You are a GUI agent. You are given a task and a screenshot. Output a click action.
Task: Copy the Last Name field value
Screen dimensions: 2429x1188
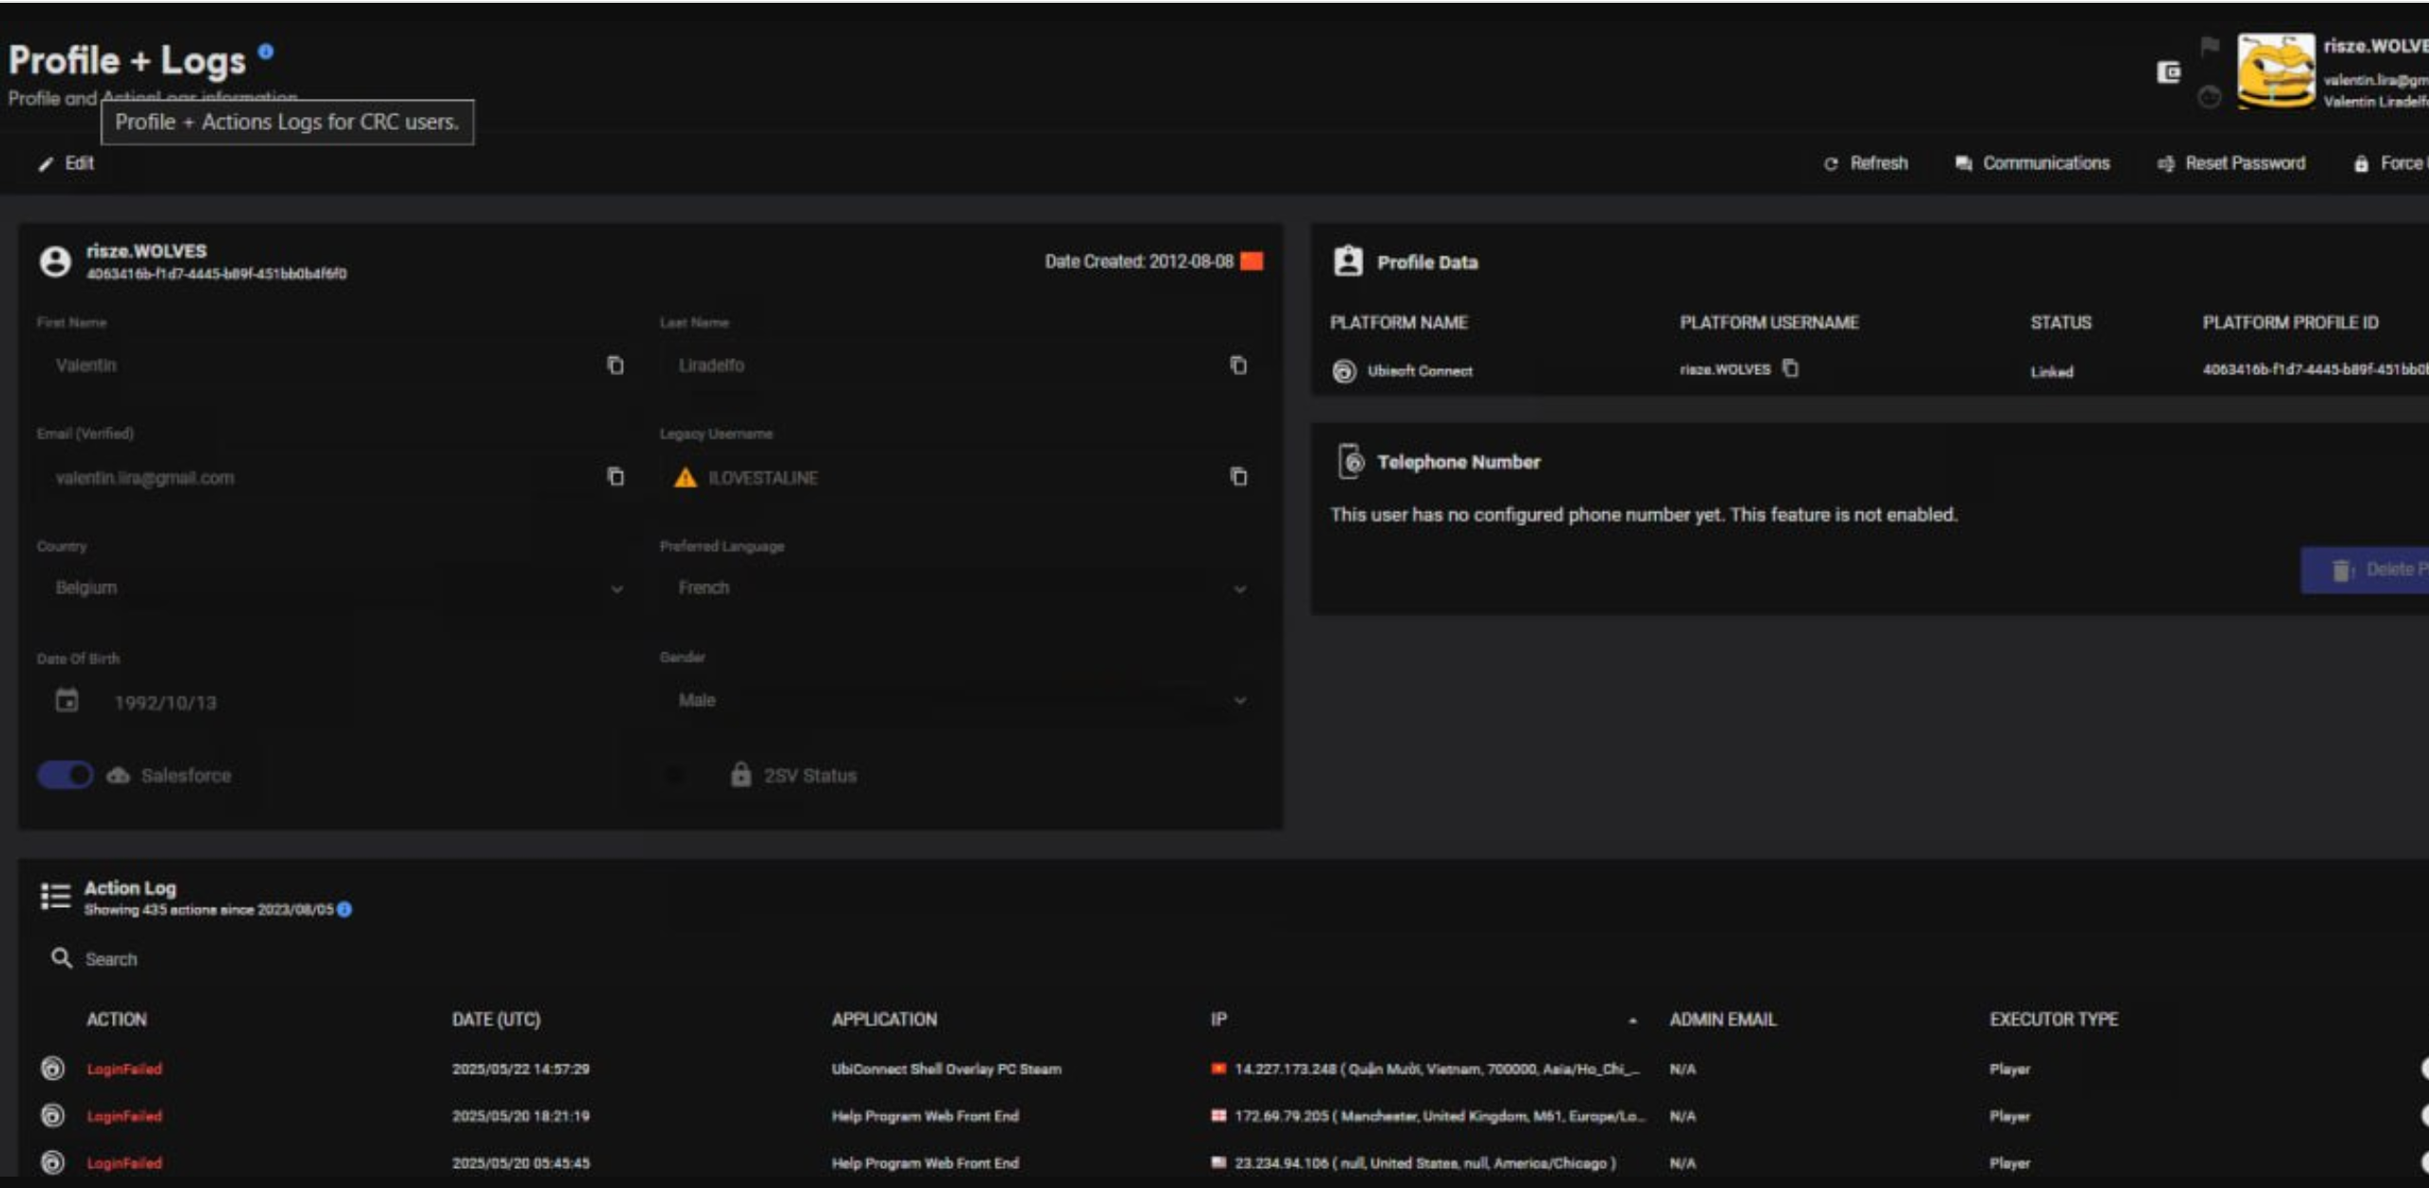coord(1238,366)
